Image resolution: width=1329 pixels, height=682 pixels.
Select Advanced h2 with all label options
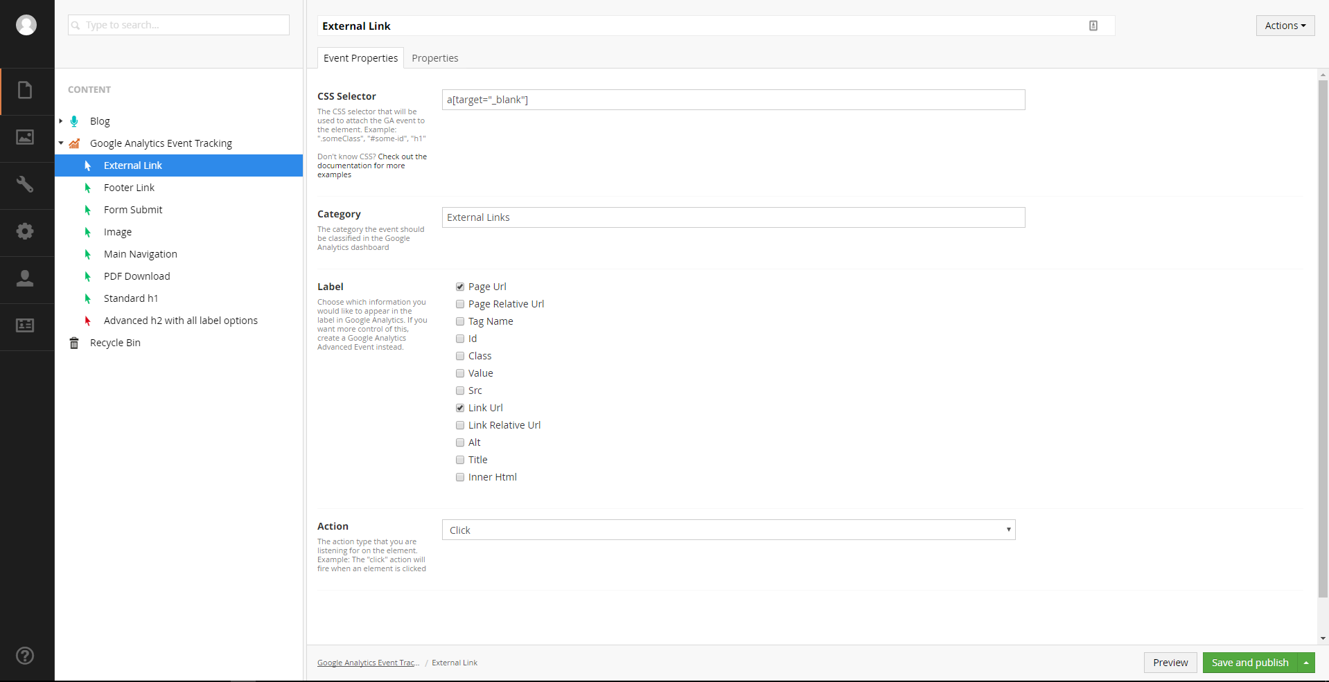[180, 321]
